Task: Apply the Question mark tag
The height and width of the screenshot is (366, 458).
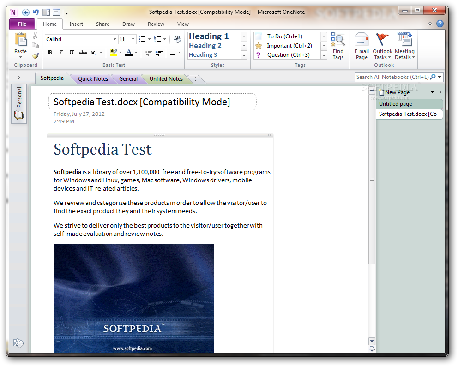Action: point(259,55)
